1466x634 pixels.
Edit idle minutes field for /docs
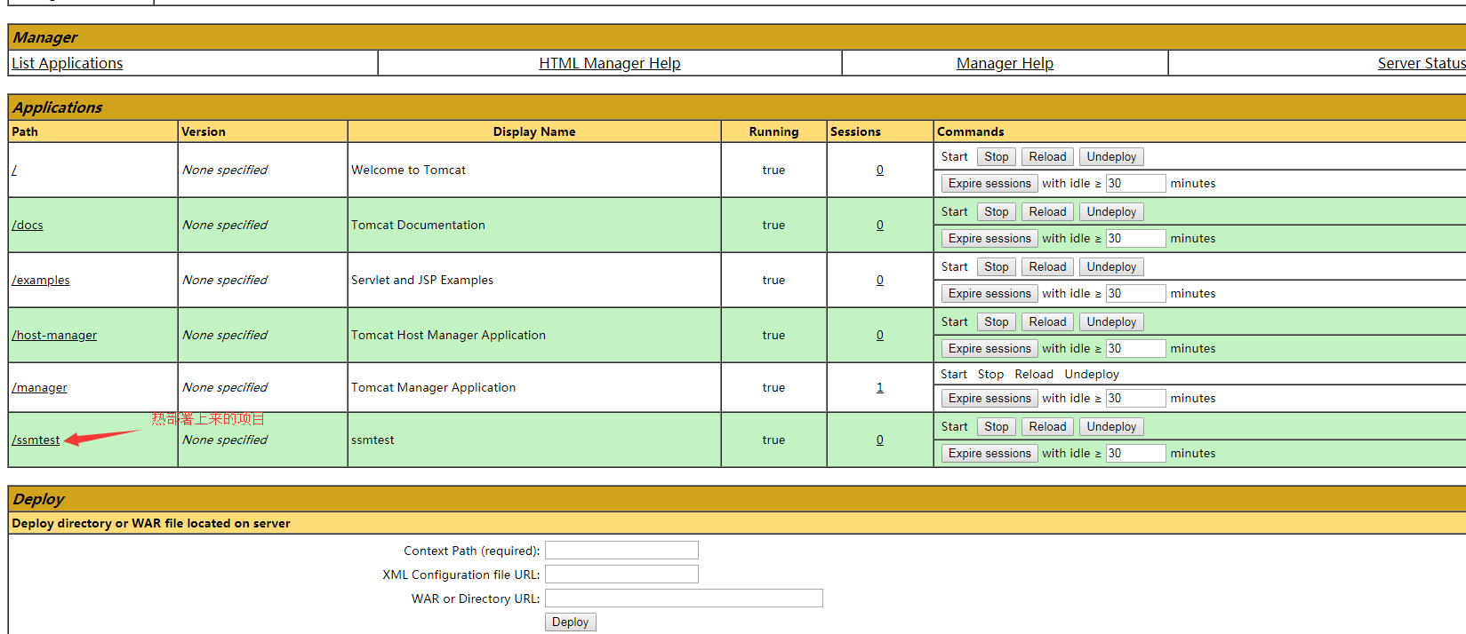tap(1135, 238)
